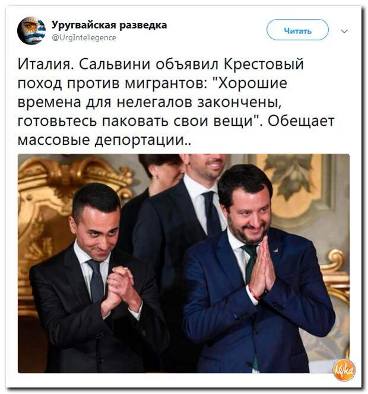Click the Уругвайская разведка display name

[x=109, y=25]
